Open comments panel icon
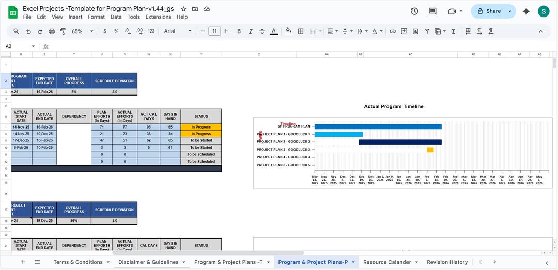The image size is (558, 270). click(433, 11)
